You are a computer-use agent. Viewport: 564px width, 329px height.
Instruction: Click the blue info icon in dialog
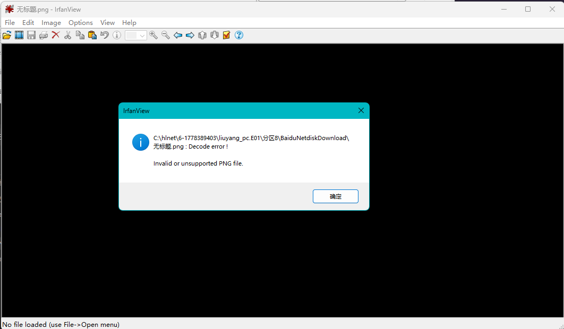click(x=141, y=142)
